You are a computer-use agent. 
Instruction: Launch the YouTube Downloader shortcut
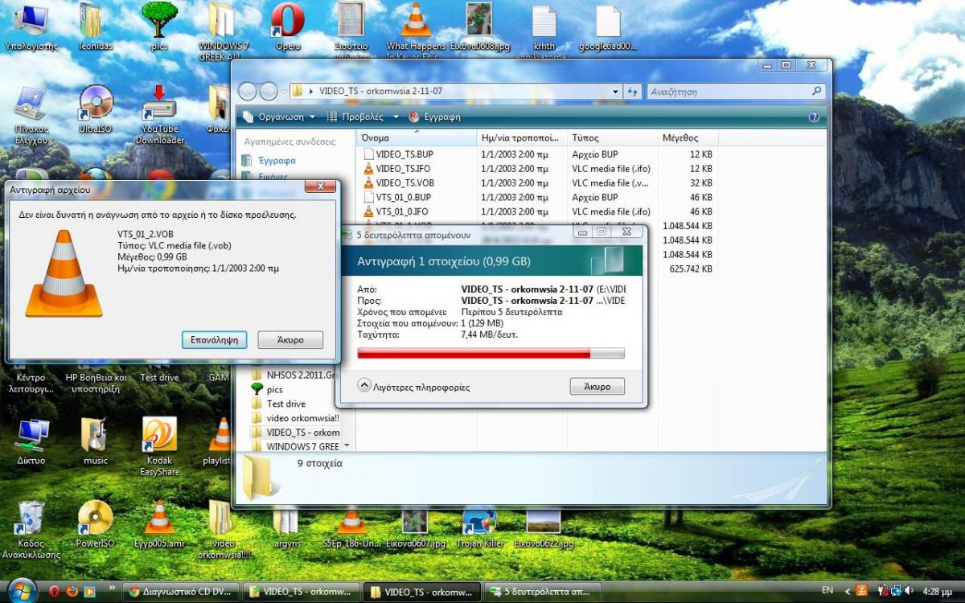click(159, 114)
